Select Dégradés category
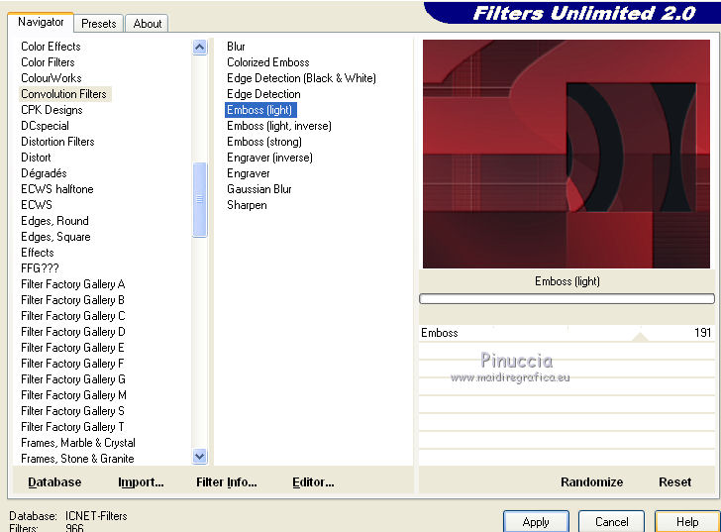 [44, 173]
